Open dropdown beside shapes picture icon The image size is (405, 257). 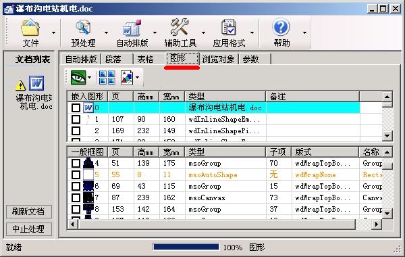137,77
